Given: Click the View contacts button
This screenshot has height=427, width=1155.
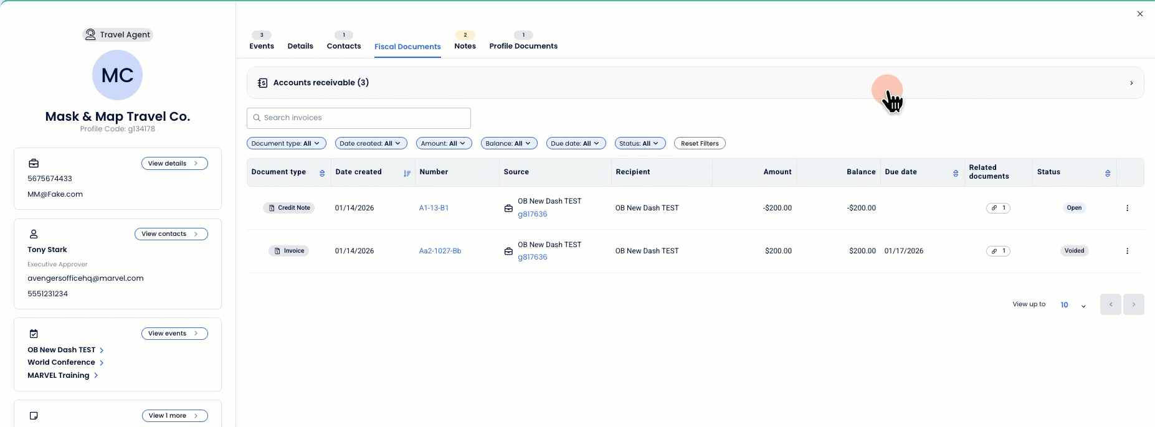Looking at the screenshot, I should (x=171, y=234).
